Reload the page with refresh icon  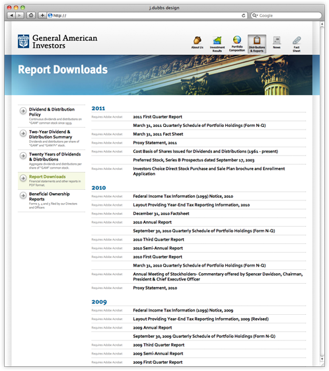(x=243, y=15)
